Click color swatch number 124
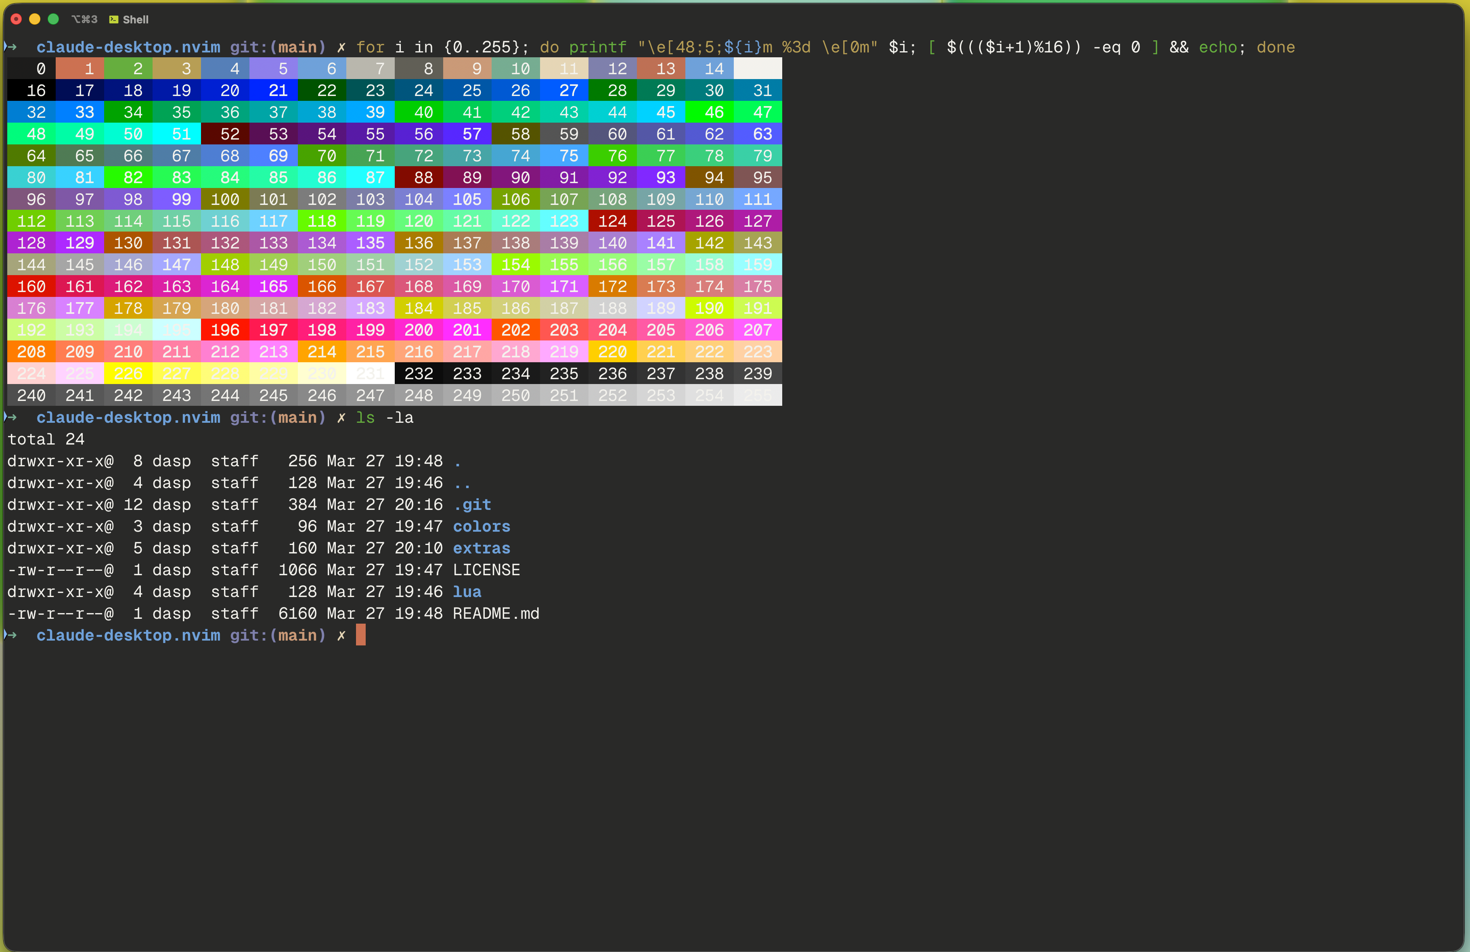 (613, 221)
